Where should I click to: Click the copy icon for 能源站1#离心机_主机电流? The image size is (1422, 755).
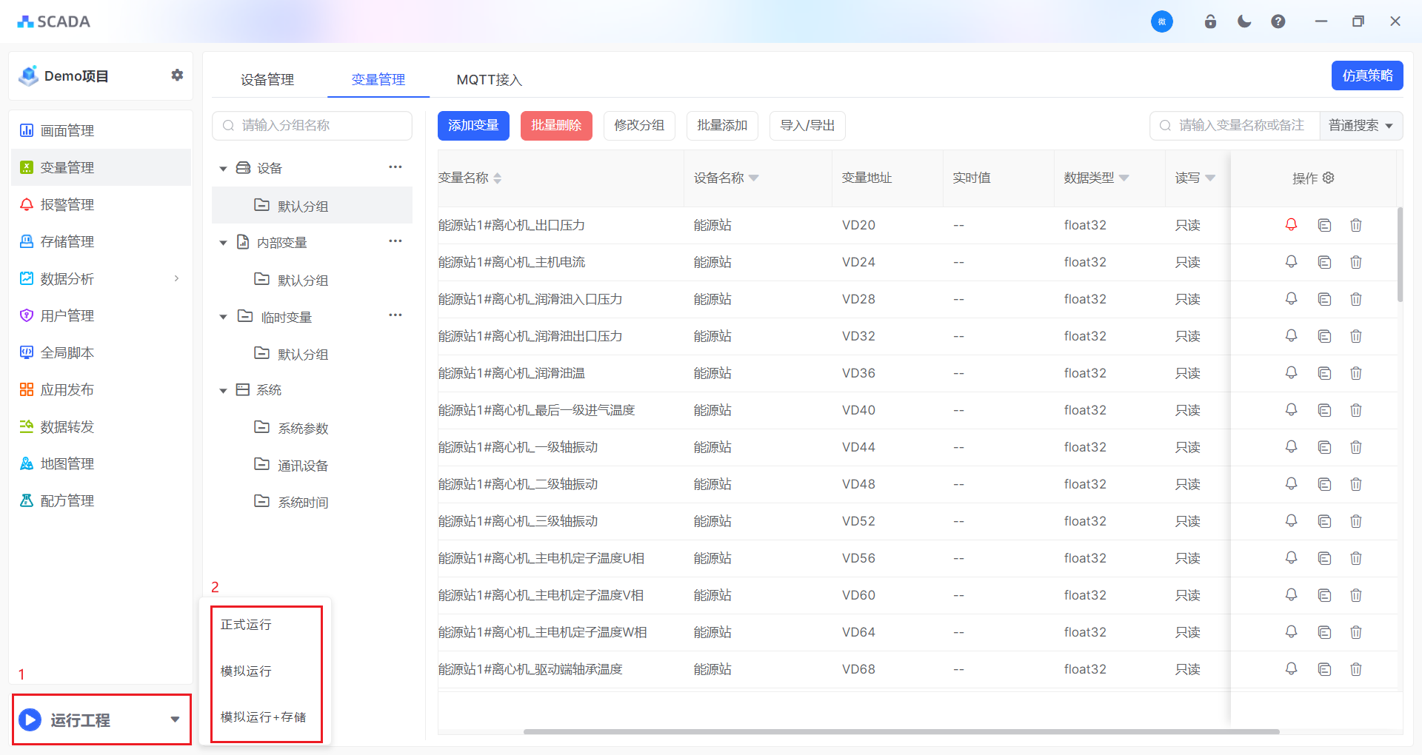(x=1323, y=262)
